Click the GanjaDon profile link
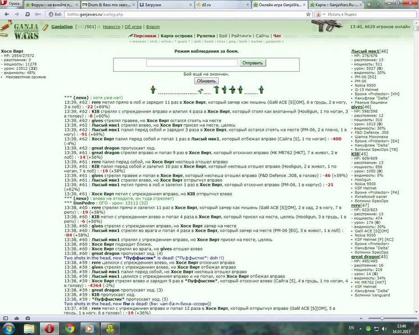This screenshot has height=335, width=419. pos(62,27)
